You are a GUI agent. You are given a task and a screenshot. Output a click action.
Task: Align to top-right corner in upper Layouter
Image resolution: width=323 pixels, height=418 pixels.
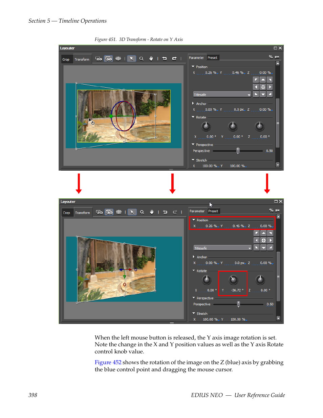pyautogui.click(x=270, y=80)
